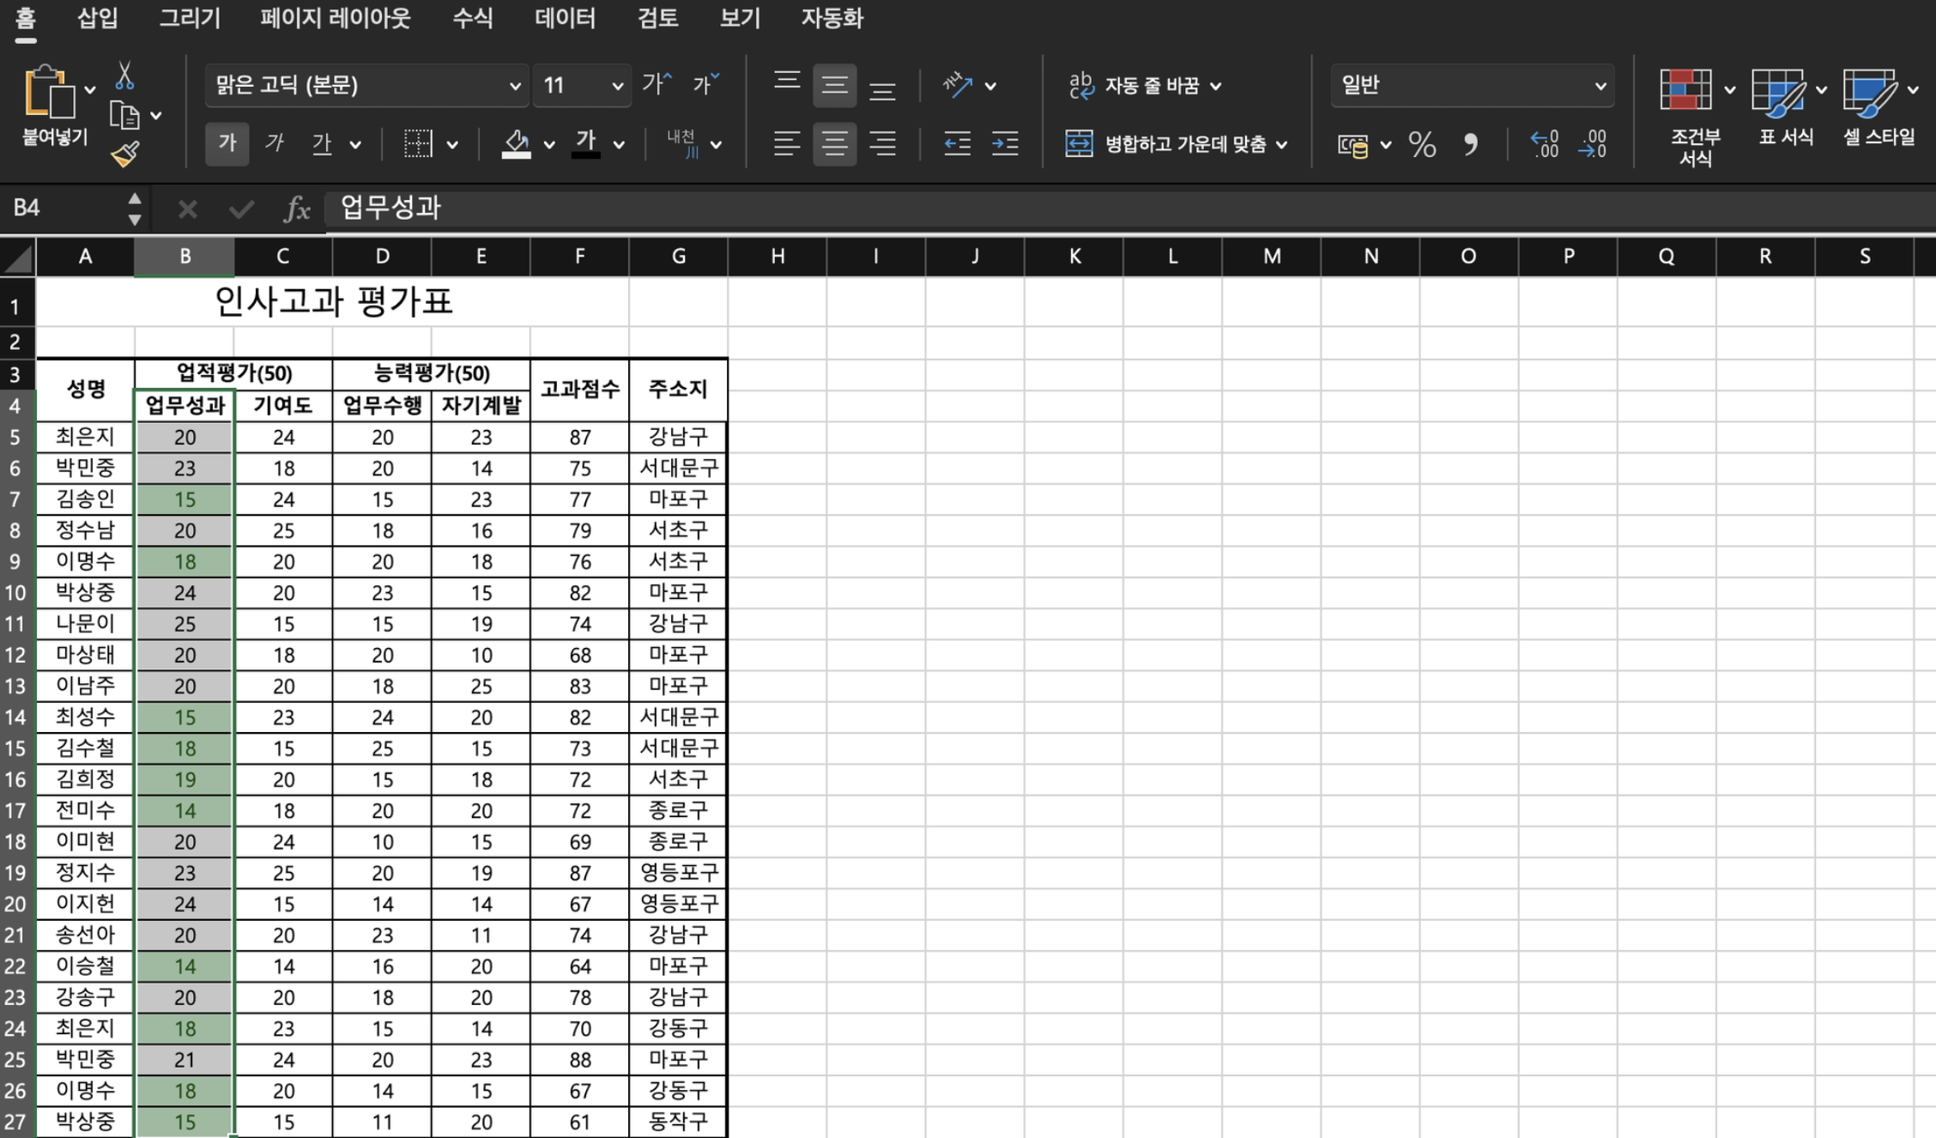This screenshot has height=1138, width=1936.
Task: Open the Conditional Formatting icon
Action: 1685,91
